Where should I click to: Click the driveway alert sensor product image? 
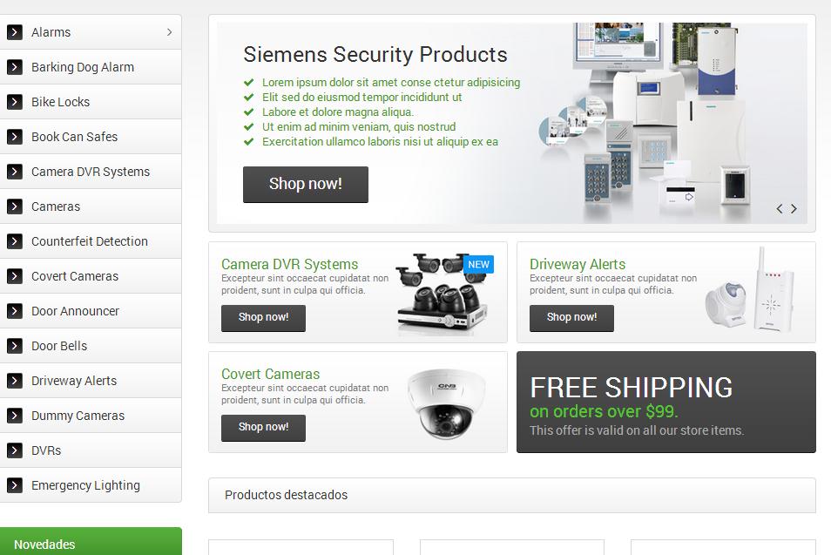click(x=750, y=292)
